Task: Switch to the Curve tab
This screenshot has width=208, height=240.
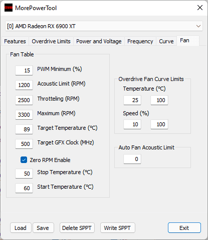Action: pos(166,41)
